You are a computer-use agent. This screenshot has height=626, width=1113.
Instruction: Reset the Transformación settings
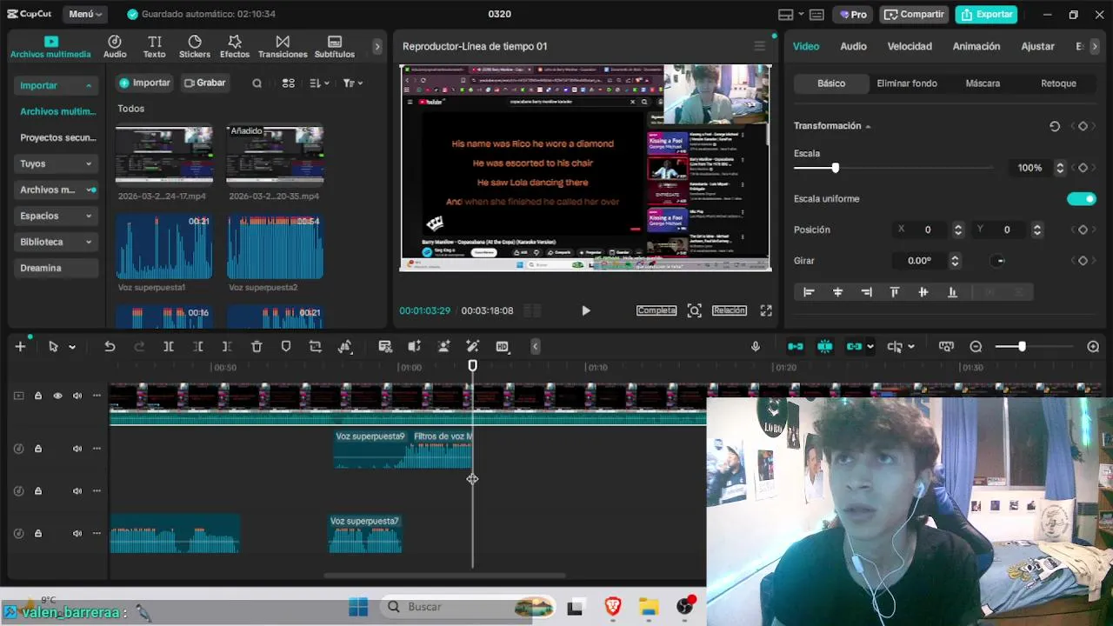(x=1055, y=126)
